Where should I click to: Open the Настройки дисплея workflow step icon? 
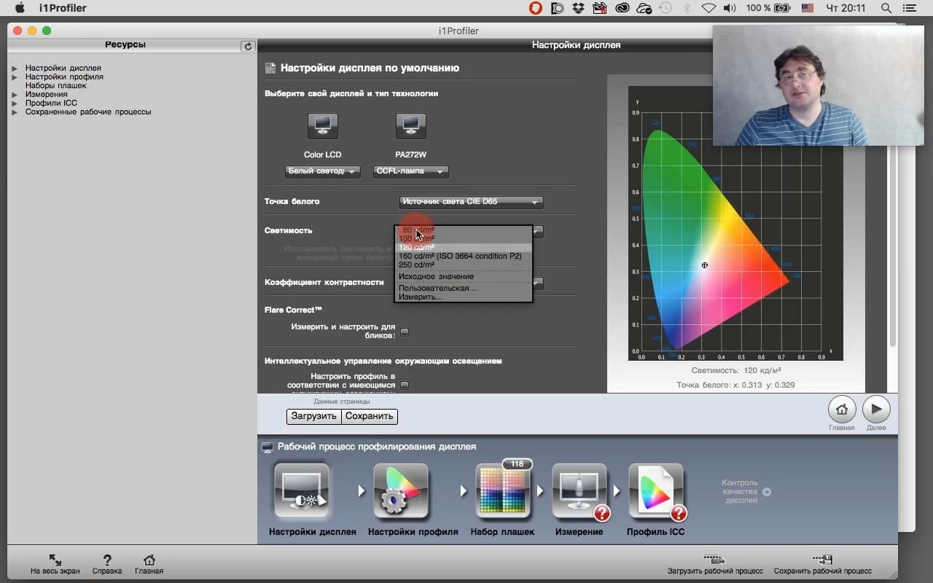[302, 492]
